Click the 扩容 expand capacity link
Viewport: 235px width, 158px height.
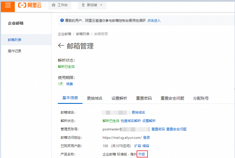point(137,146)
